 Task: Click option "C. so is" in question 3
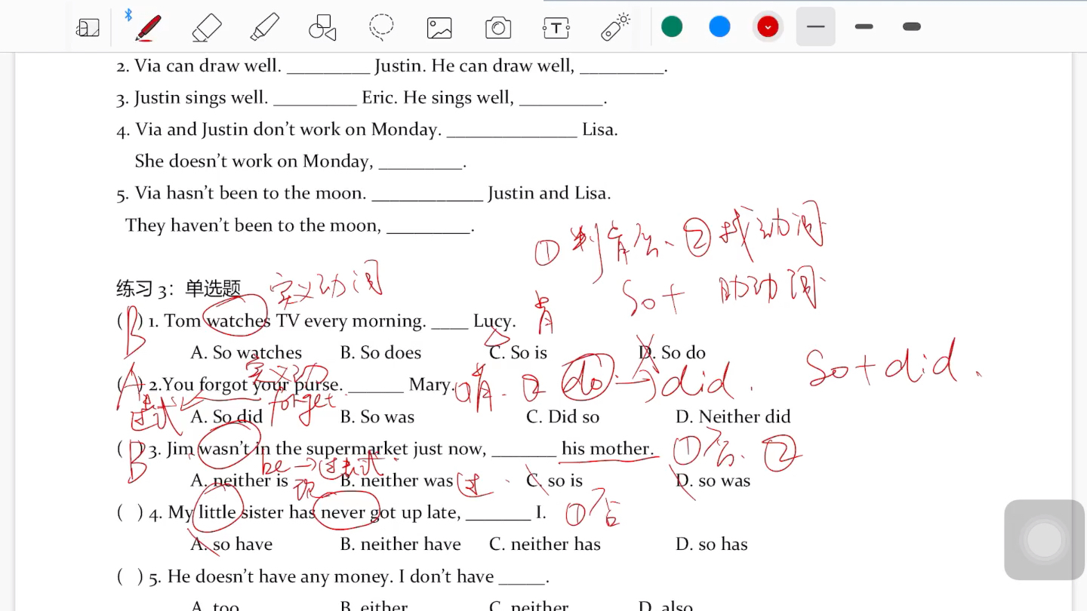click(554, 481)
